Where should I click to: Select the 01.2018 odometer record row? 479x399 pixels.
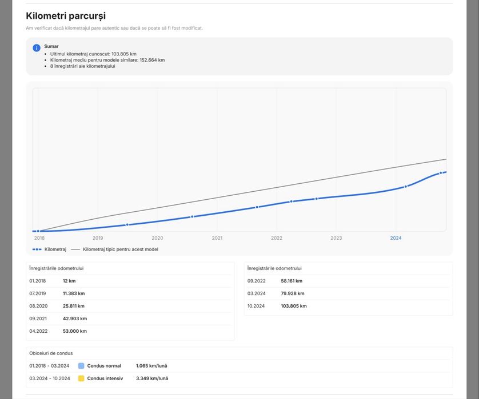[x=130, y=281]
